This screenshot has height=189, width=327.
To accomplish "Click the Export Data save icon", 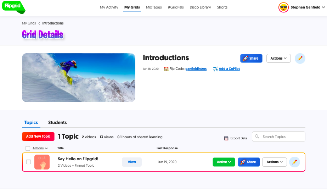I will 226,138.
